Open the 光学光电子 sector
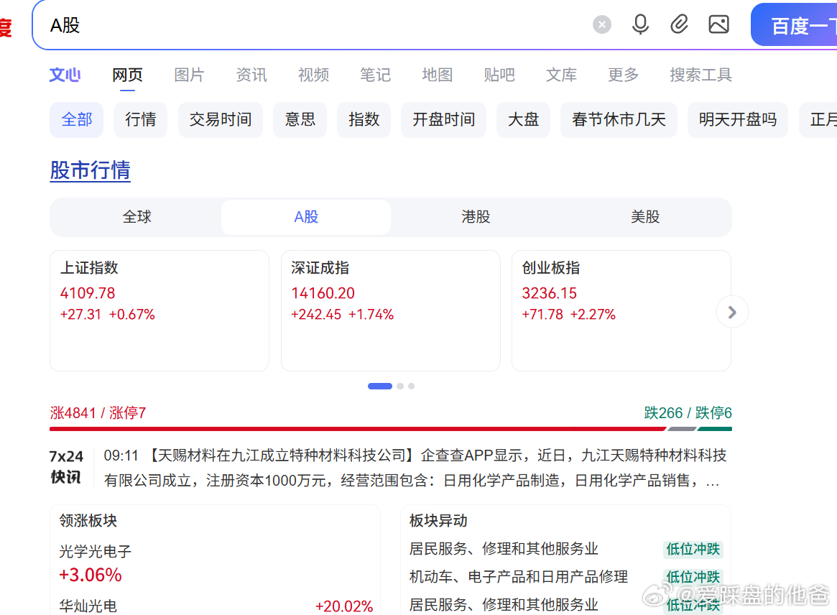The width and height of the screenshot is (837, 615). (x=95, y=551)
